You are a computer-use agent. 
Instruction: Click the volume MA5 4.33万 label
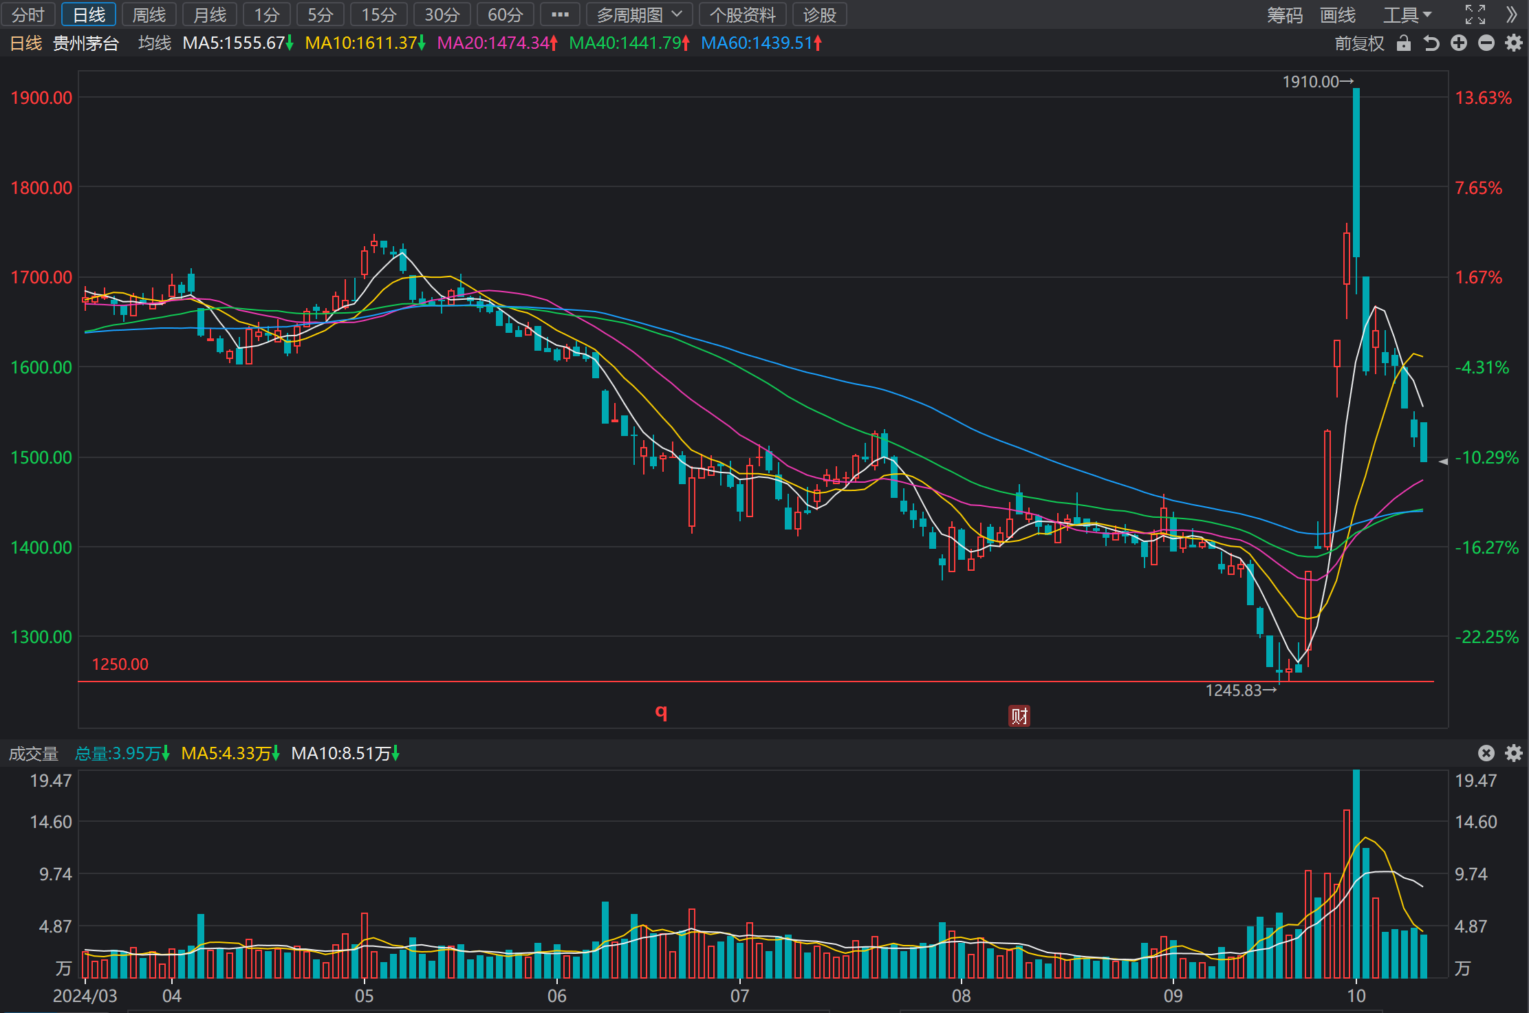(x=230, y=754)
